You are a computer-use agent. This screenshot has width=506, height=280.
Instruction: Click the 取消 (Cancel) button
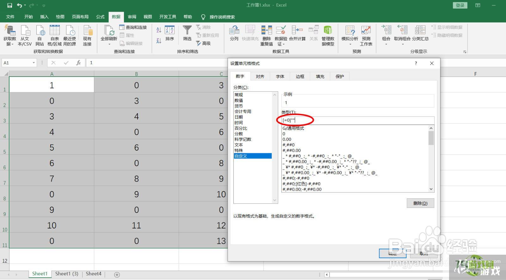point(423,253)
